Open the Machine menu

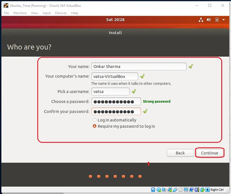(x=20, y=13)
